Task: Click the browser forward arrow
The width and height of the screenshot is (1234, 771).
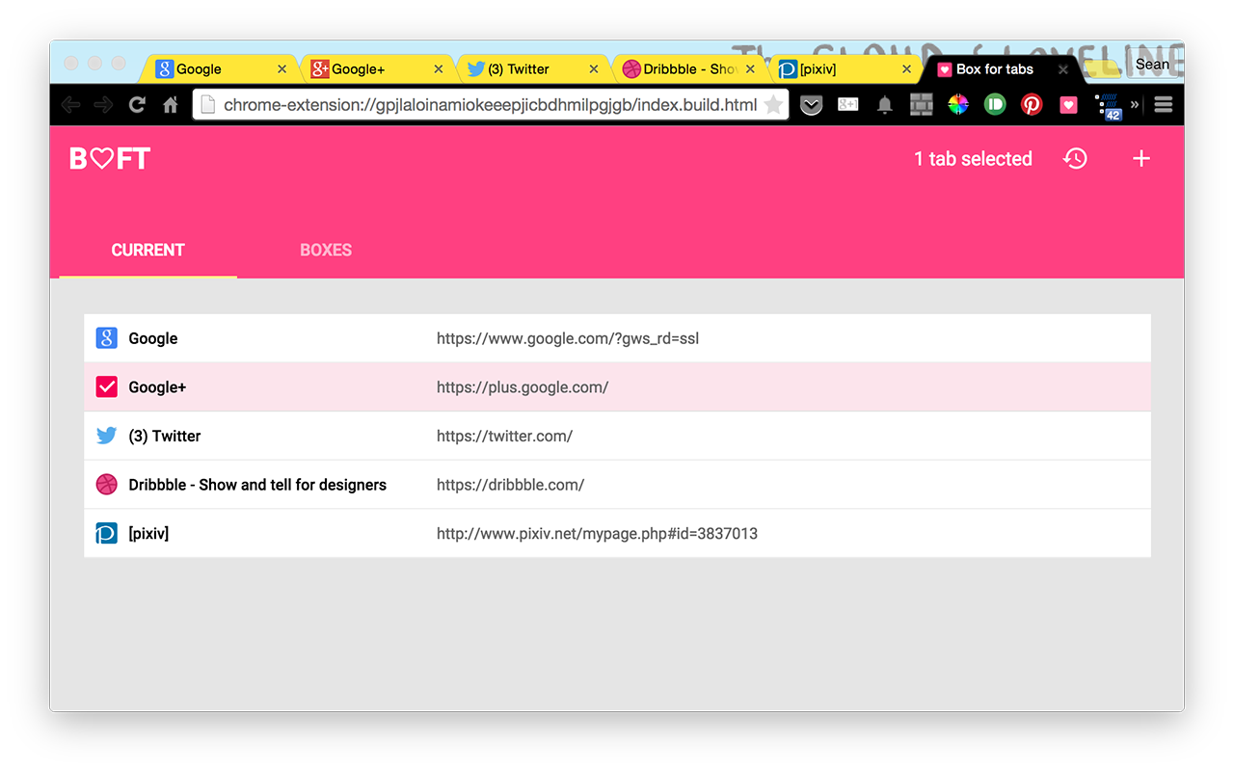Action: click(103, 105)
